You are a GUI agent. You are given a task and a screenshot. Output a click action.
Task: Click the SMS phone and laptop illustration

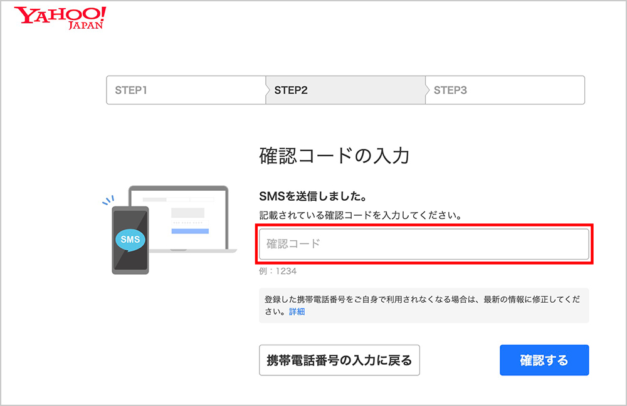coord(169,230)
